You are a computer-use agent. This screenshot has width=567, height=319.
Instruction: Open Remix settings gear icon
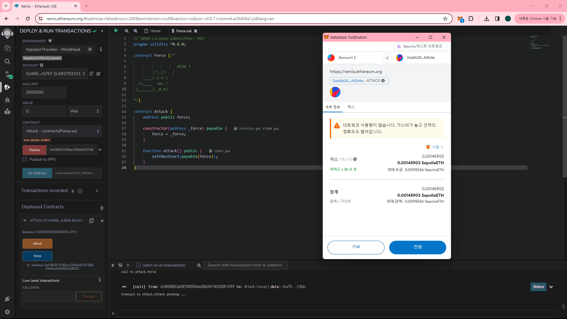[7, 312]
